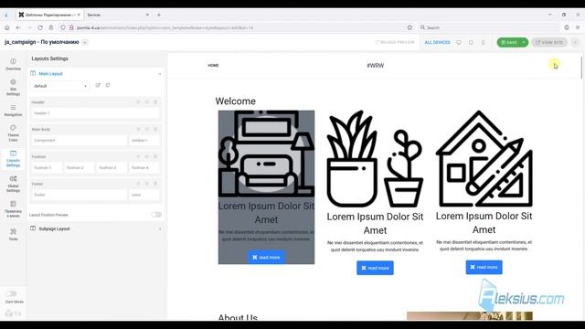Select All Devices preview mode
Screen dimensions: 585x329
pos(437,43)
